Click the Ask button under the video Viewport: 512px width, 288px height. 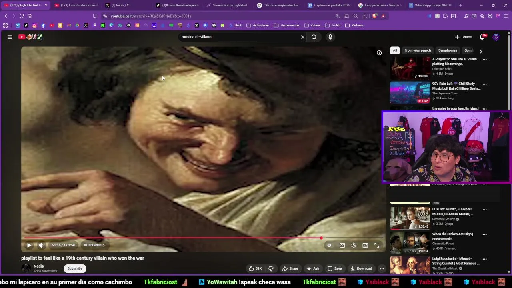(x=313, y=268)
